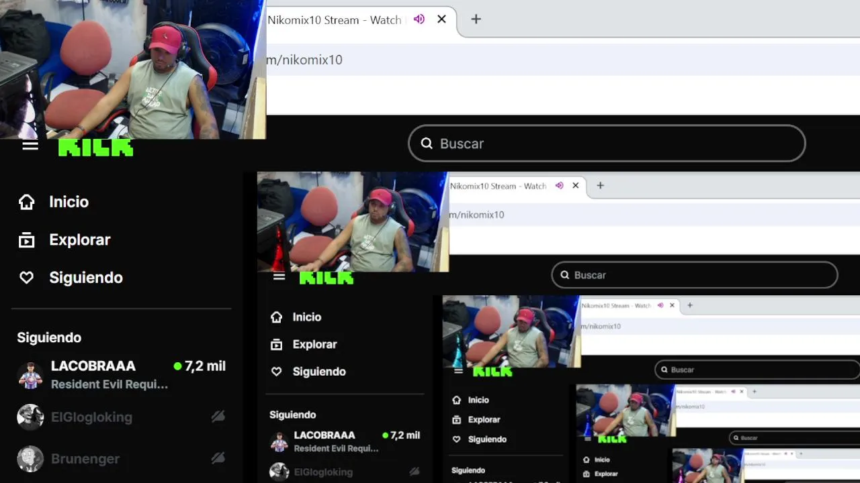Click the second nested webcam overlay
Screen dimensions: 860x483
point(353,221)
